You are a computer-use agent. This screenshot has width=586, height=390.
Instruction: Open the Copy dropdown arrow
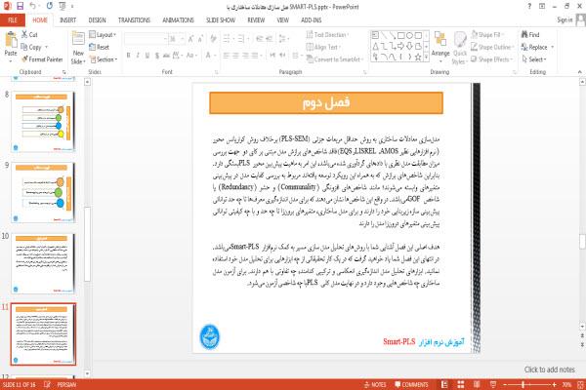point(46,47)
